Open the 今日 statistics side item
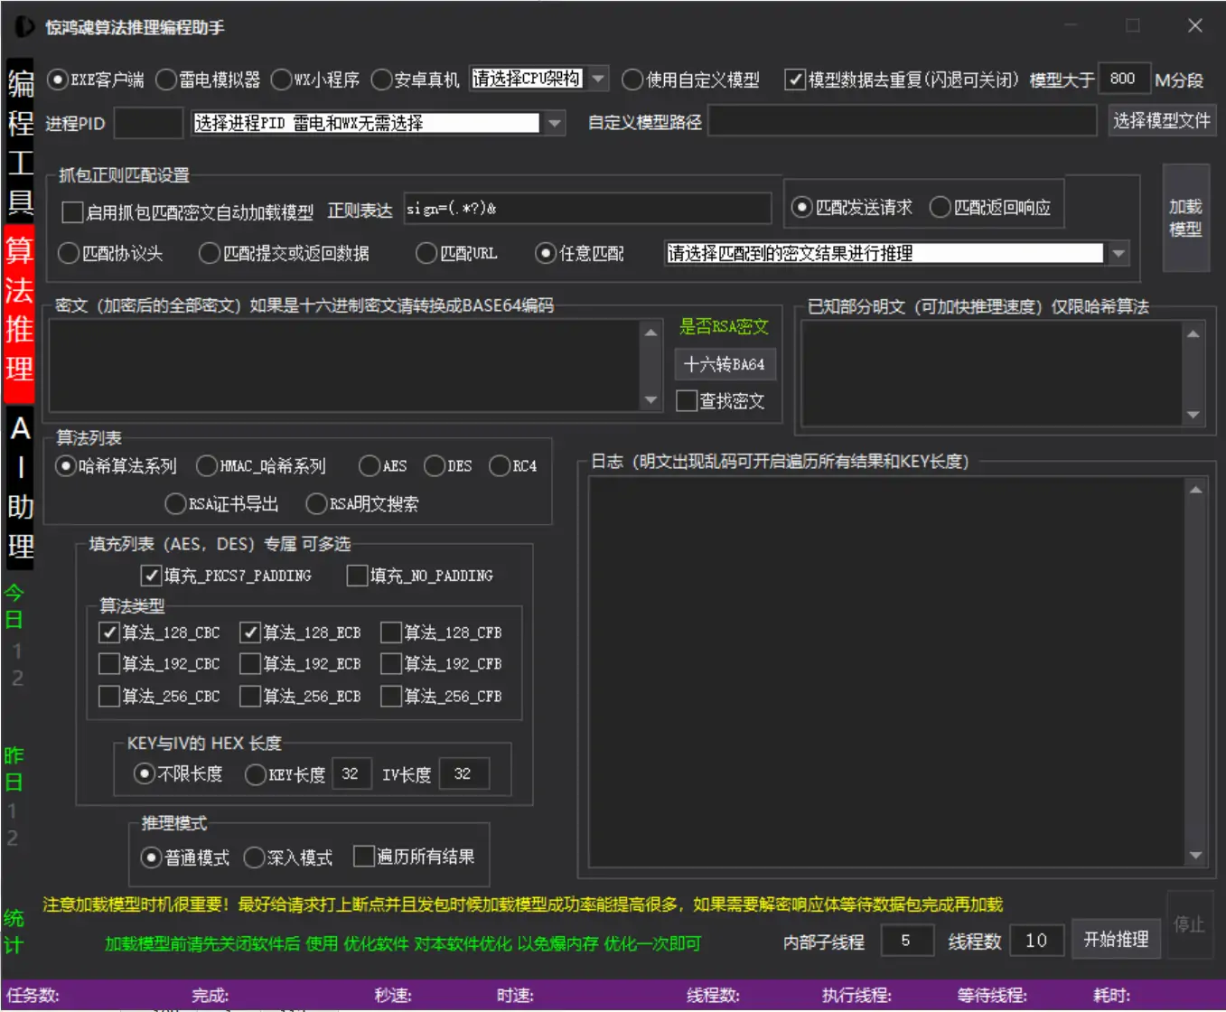This screenshot has width=1226, height=1012. point(14,606)
